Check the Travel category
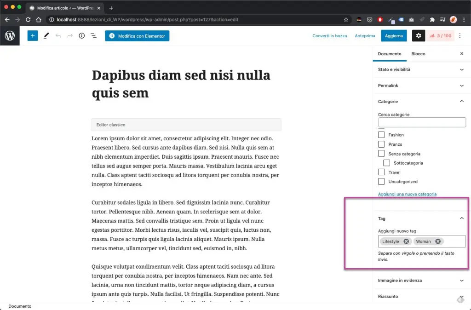Viewport: 471px width, 310px height. tap(381, 172)
